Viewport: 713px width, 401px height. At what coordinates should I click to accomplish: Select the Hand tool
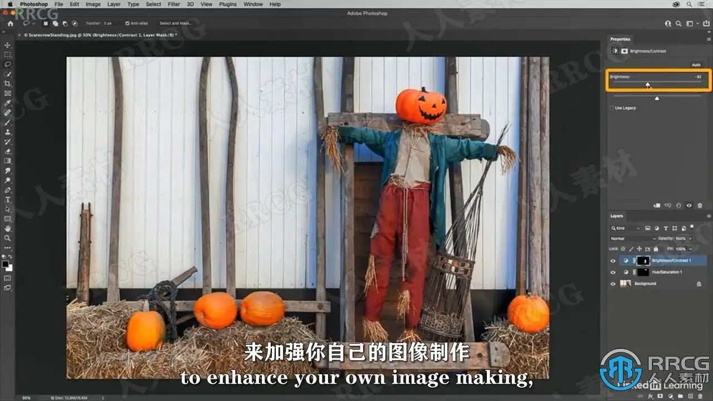(x=8, y=228)
